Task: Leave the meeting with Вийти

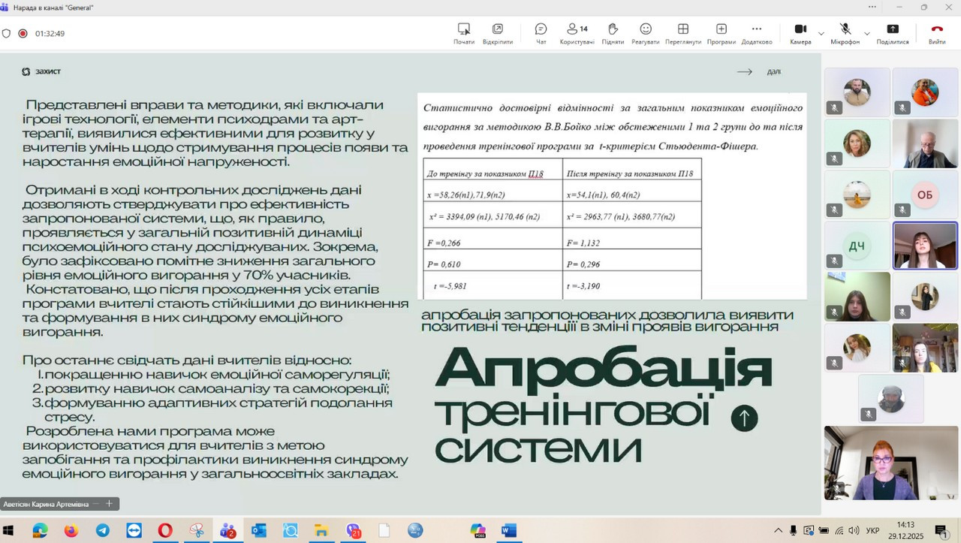Action: (936, 32)
